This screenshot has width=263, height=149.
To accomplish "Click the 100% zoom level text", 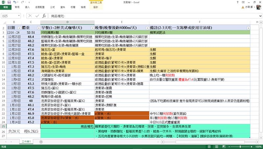I will click(x=258, y=147).
